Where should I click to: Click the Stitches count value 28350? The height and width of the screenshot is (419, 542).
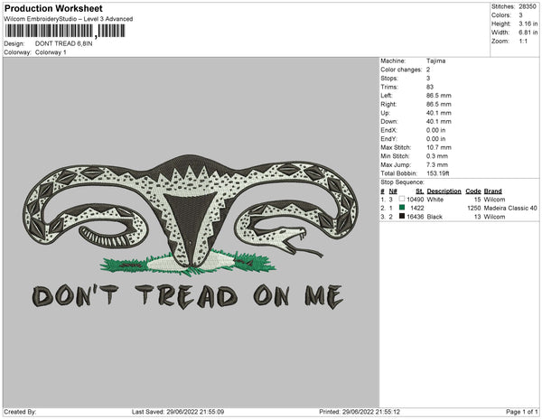[x=526, y=7]
